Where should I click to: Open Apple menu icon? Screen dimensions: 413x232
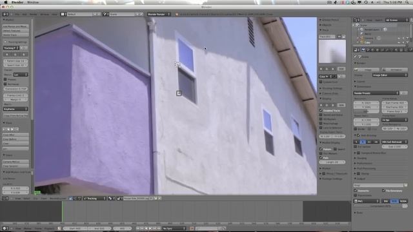(6, 2)
